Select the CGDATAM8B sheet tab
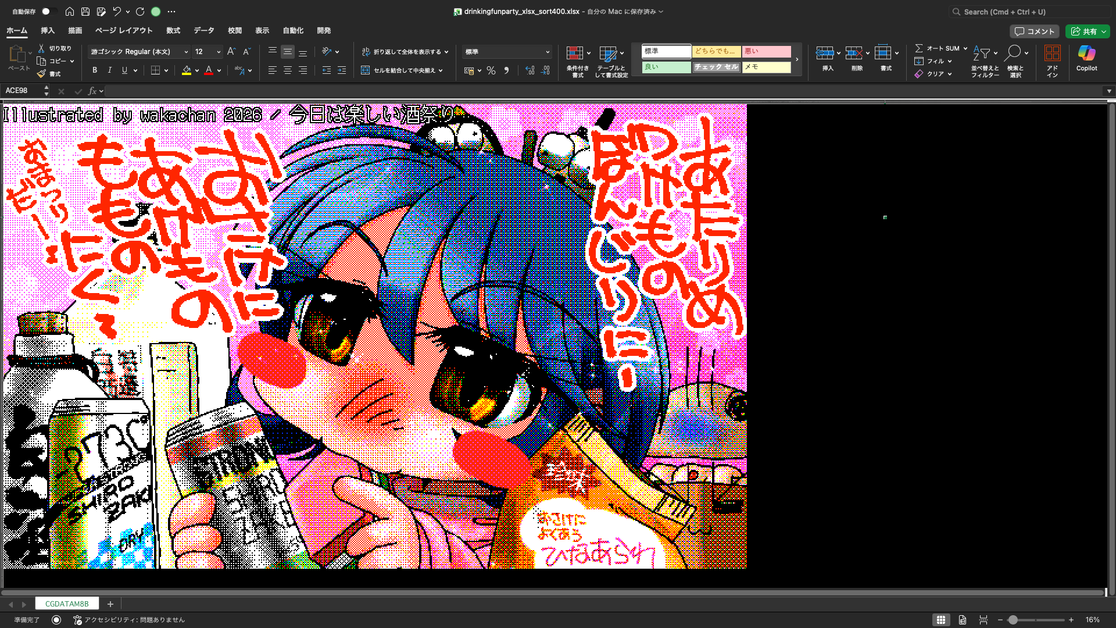The width and height of the screenshot is (1116, 628). tap(67, 604)
